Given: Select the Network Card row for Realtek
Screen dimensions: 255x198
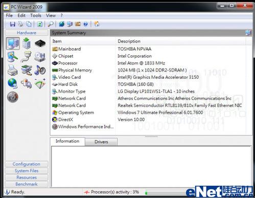Looking at the screenshot, I should tap(148, 105).
